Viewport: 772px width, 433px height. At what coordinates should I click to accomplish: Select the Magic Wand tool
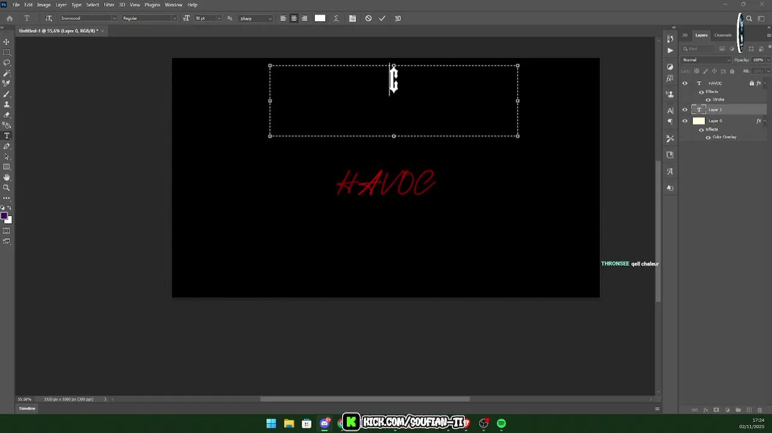[7, 73]
